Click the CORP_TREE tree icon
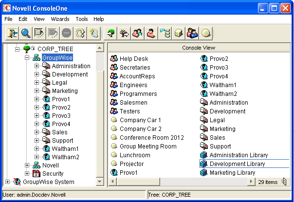This screenshot has width=294, height=202. (x=27, y=49)
